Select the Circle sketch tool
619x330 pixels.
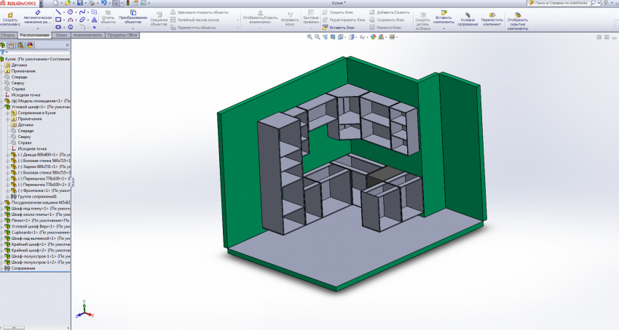[x=70, y=12]
